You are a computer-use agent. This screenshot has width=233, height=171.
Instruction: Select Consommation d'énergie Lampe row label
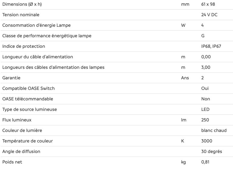tap(36, 25)
